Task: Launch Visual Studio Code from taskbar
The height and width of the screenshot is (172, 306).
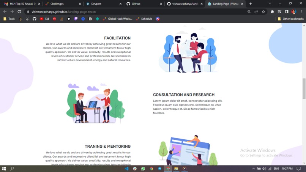Action: pos(126,169)
